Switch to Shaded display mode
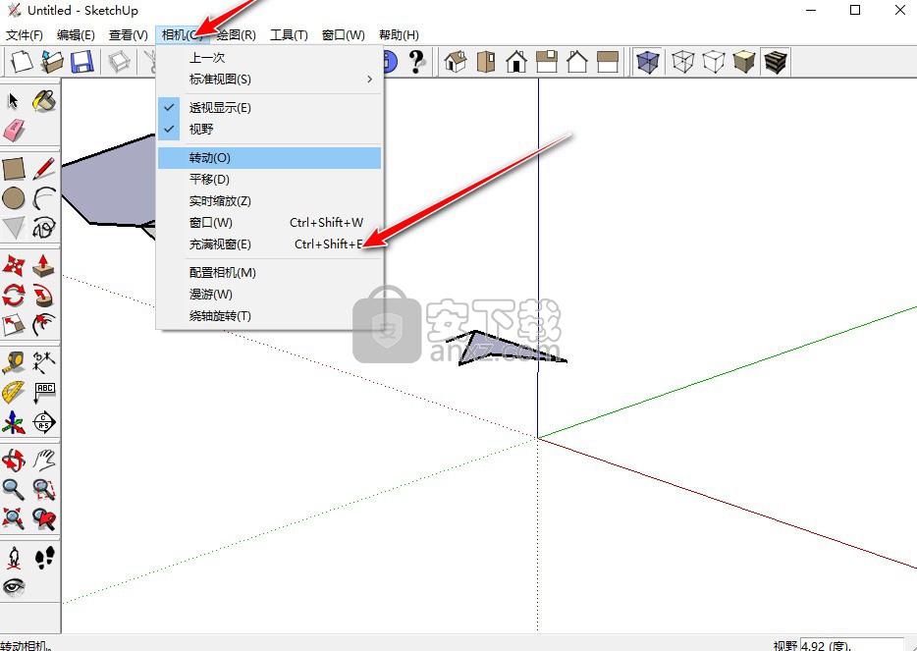This screenshot has width=917, height=651. 744,62
